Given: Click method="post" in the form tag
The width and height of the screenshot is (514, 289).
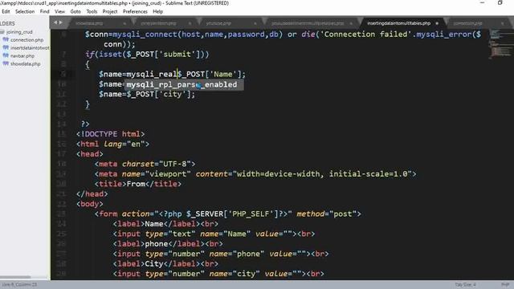Looking at the screenshot, I should (327, 214).
